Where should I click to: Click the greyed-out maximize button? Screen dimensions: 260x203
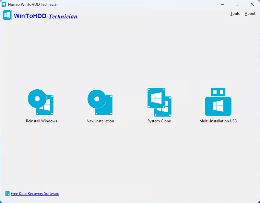pyautogui.click(x=237, y=5)
